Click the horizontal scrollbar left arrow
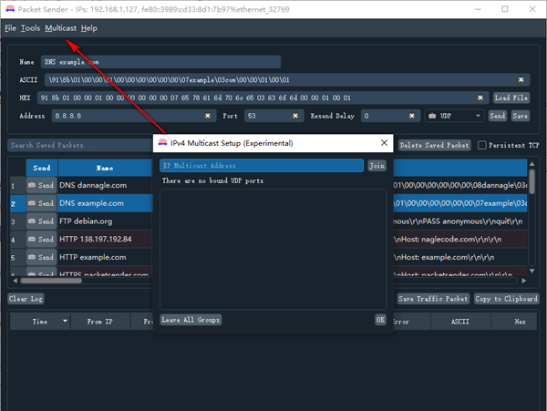The image size is (547, 411). coord(15,281)
